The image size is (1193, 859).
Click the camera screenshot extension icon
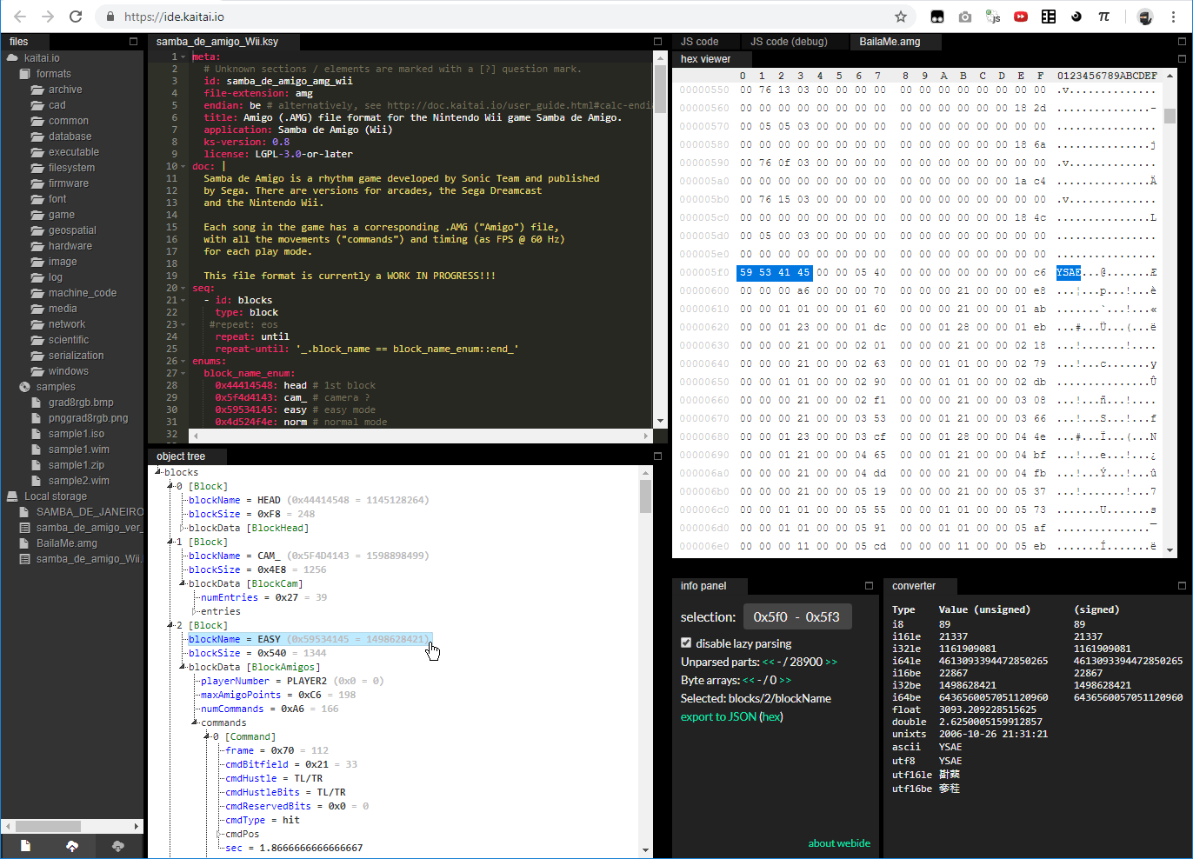coord(965,17)
